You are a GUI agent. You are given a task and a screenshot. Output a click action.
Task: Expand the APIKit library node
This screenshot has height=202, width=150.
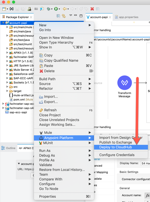(x=7, y=53)
